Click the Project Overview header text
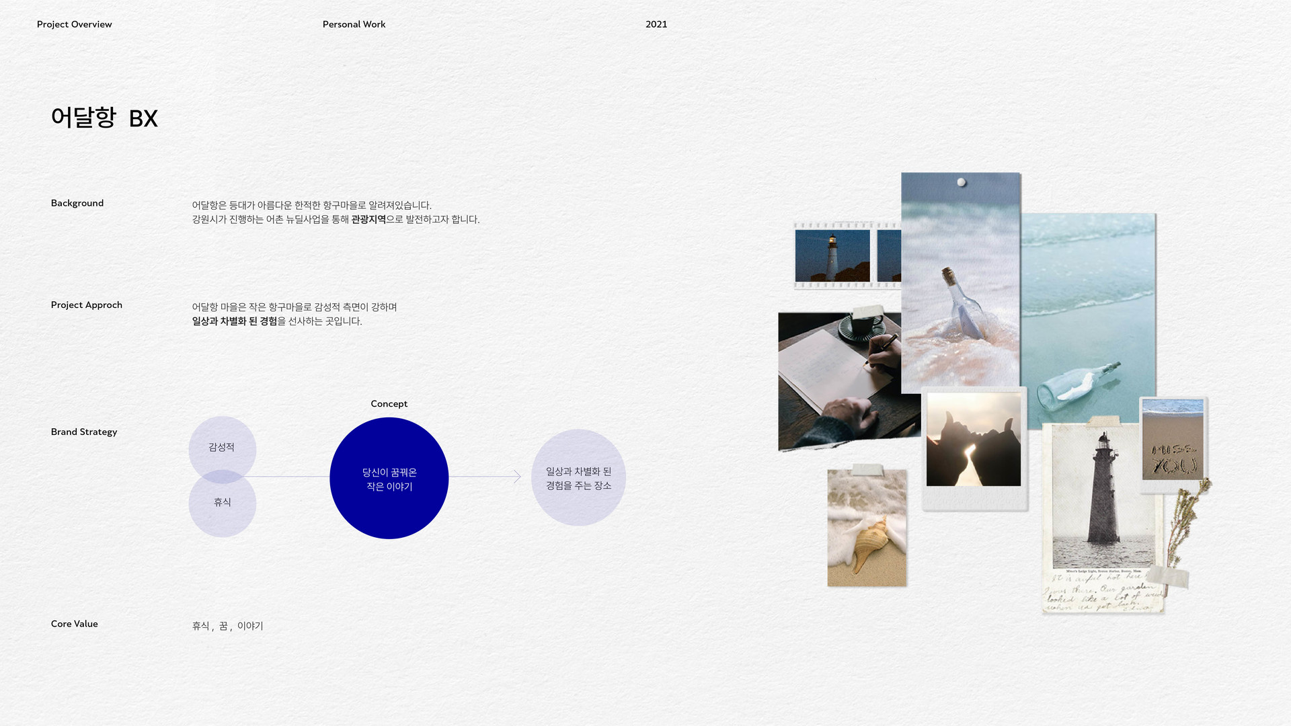Viewport: 1291px width, 726px height. coord(74,24)
